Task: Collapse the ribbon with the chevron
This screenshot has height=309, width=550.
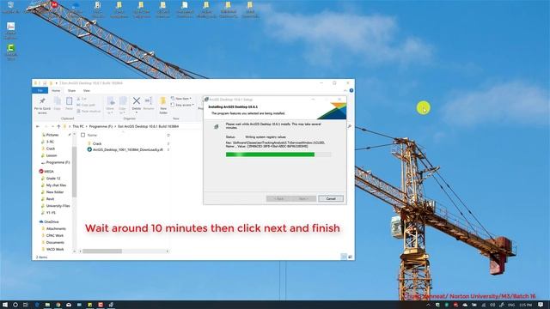Action: (345, 90)
